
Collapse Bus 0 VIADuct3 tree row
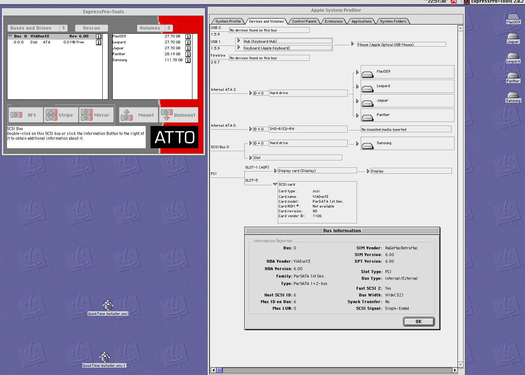(x=10, y=36)
